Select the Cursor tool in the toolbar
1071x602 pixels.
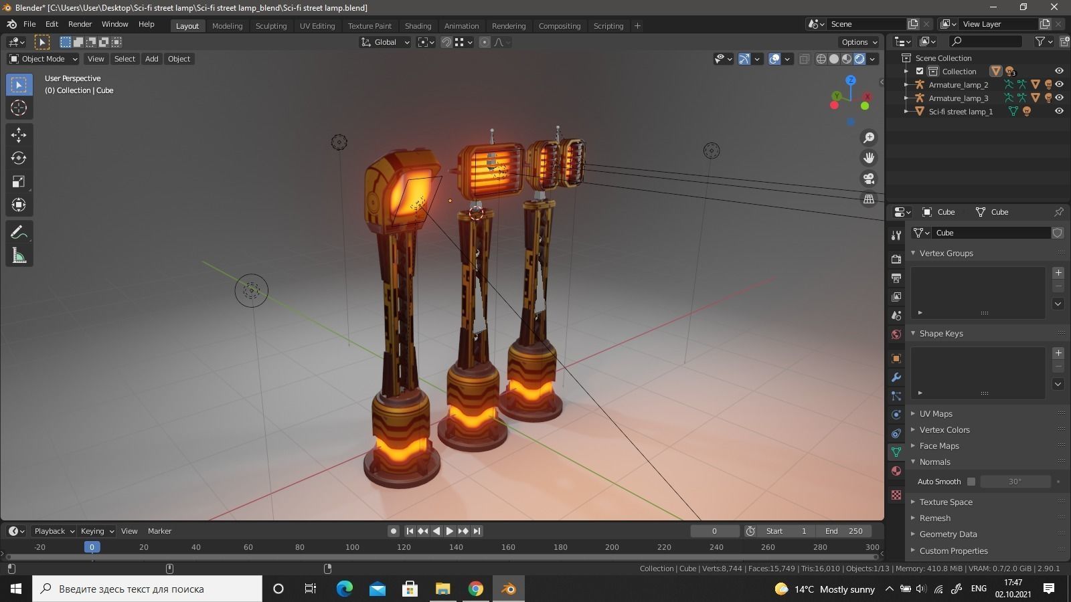click(x=19, y=108)
